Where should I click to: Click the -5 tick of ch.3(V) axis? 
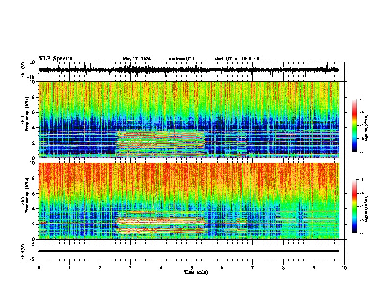click(33, 259)
